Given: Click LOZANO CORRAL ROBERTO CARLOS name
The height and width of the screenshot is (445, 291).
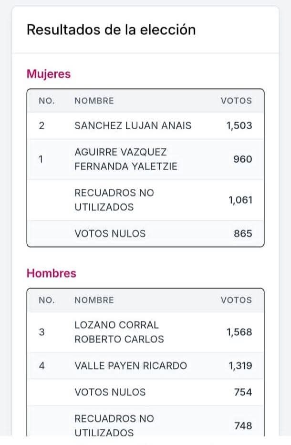Looking at the screenshot, I should tap(119, 332).
